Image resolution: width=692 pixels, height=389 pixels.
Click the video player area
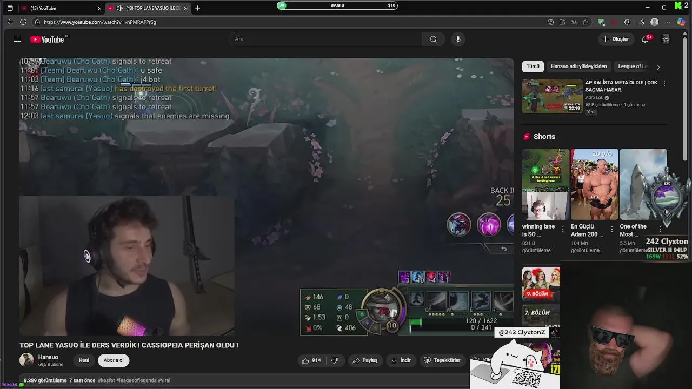coord(266,197)
